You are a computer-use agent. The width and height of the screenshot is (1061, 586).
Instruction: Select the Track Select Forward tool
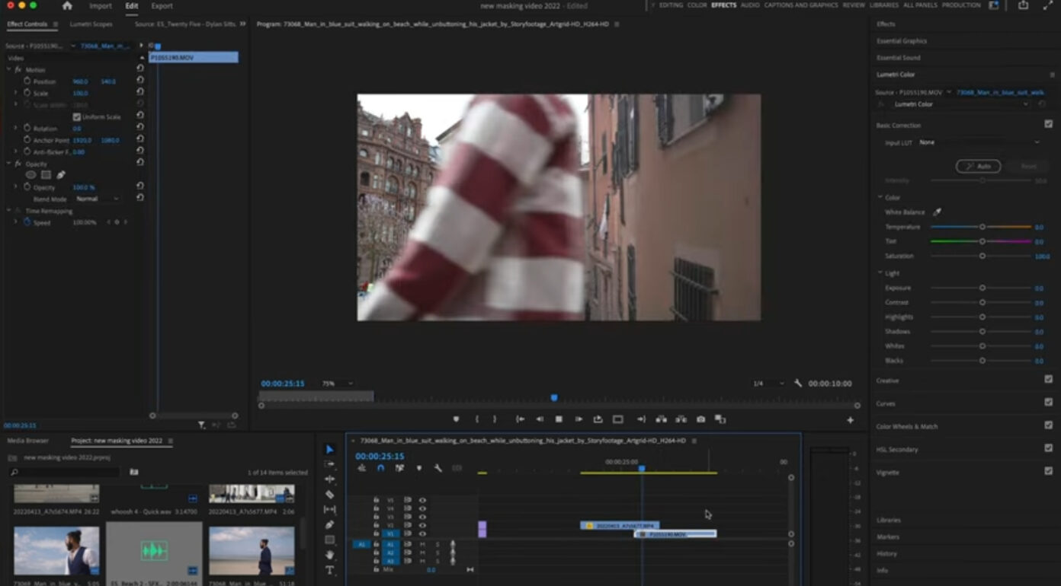click(329, 464)
